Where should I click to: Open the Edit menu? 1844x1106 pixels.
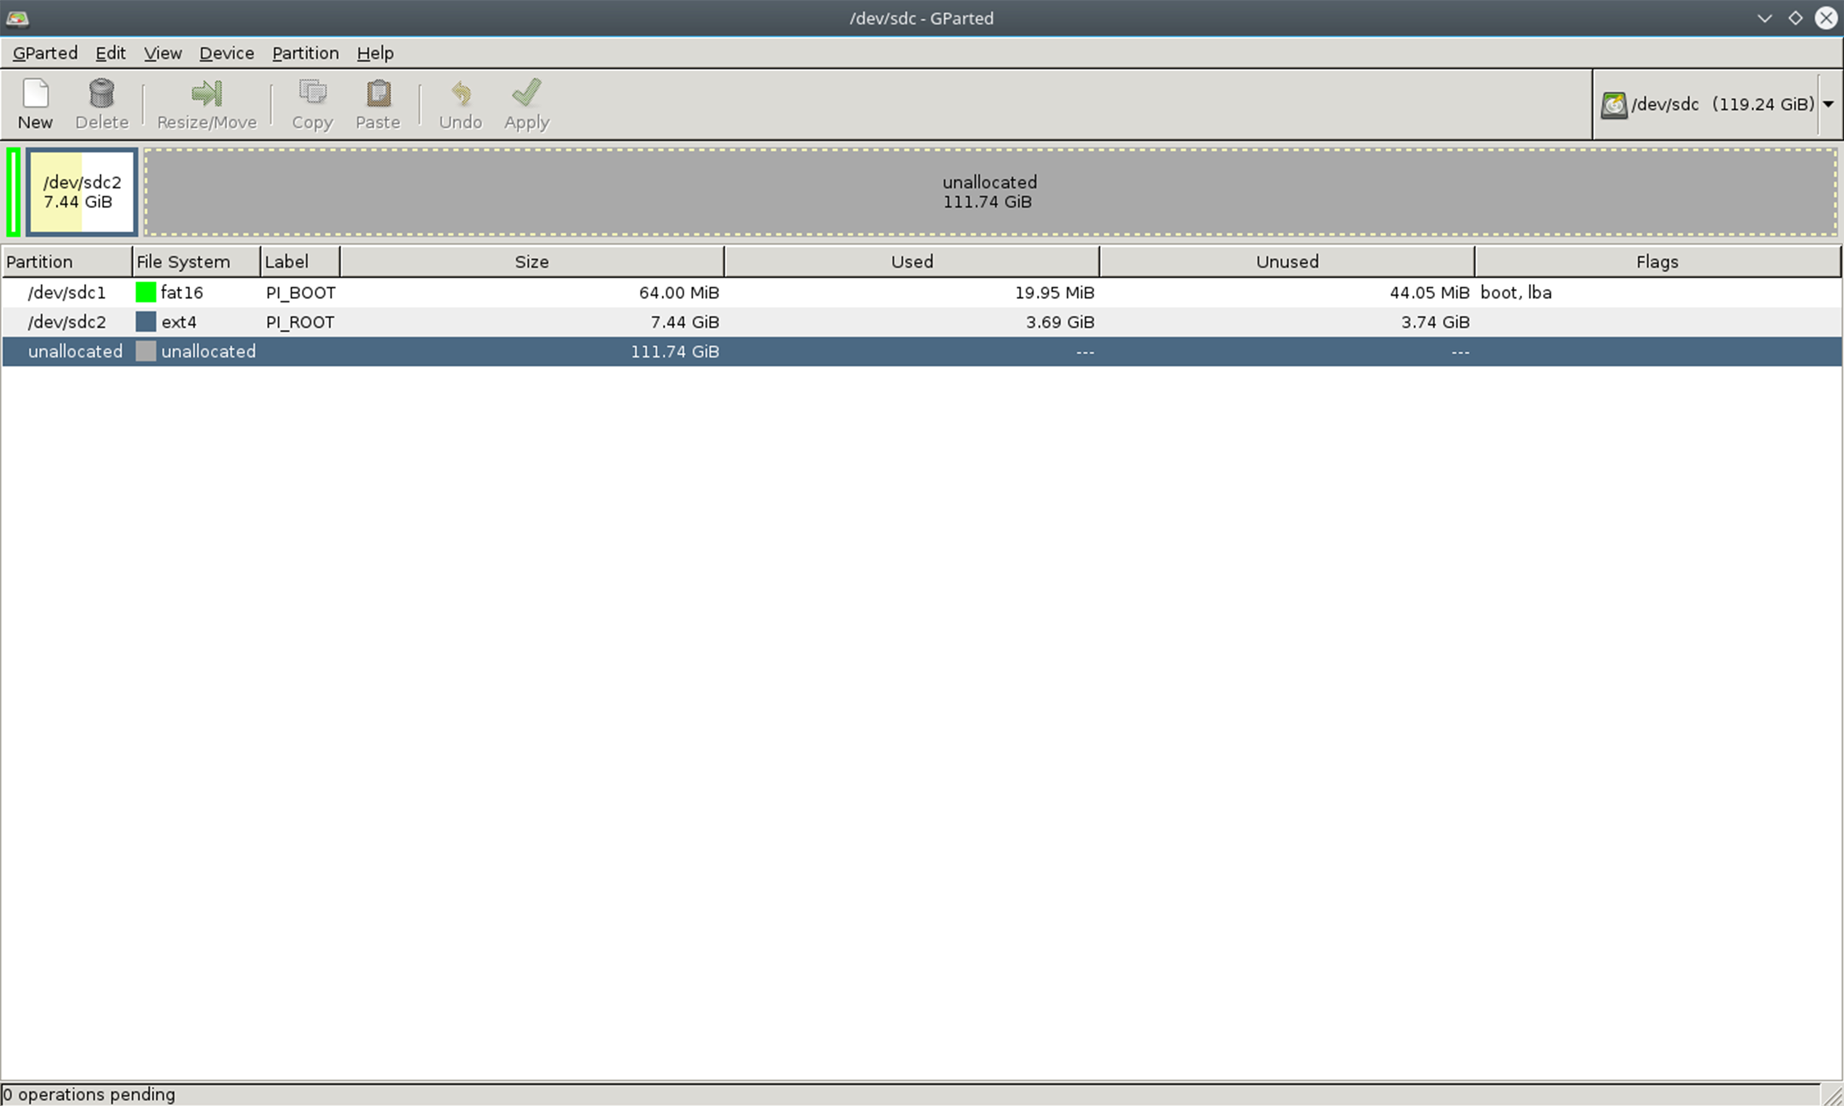click(x=110, y=53)
